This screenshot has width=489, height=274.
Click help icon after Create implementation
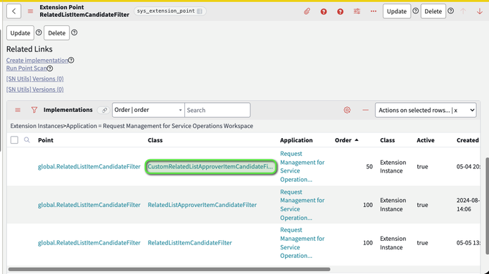[71, 60]
